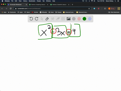
Task: Open the Chrome application menu
Action: click(x=7, y=1)
